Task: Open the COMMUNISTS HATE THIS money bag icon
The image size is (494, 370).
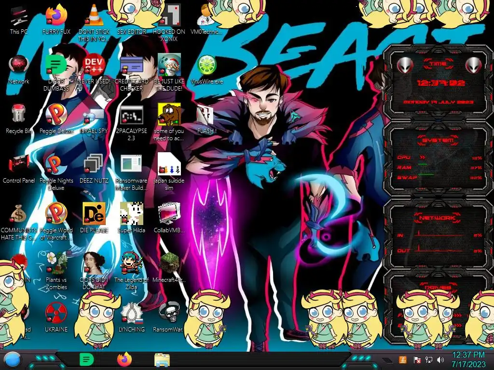Action: tap(18, 214)
